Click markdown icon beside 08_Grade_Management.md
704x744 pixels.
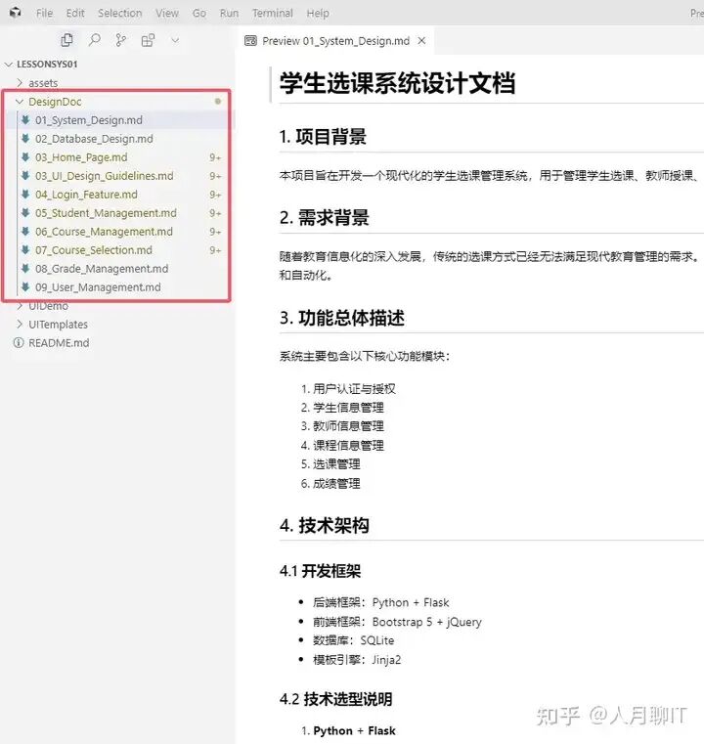[x=25, y=268]
